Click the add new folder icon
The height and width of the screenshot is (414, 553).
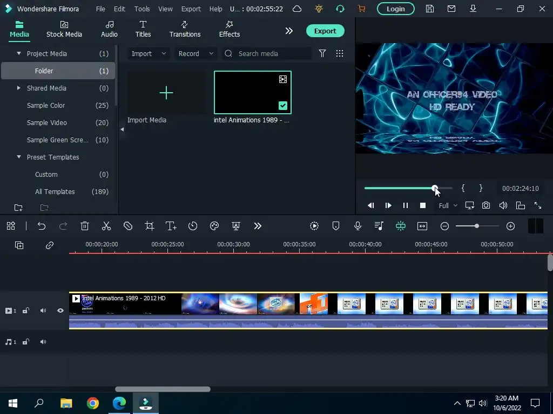coord(18,208)
